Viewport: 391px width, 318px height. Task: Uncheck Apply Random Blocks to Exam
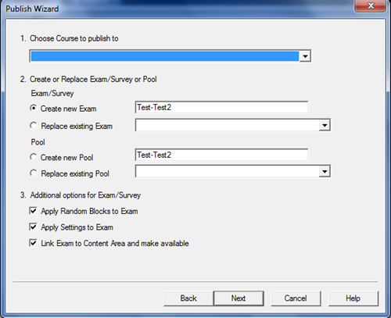coord(33,211)
